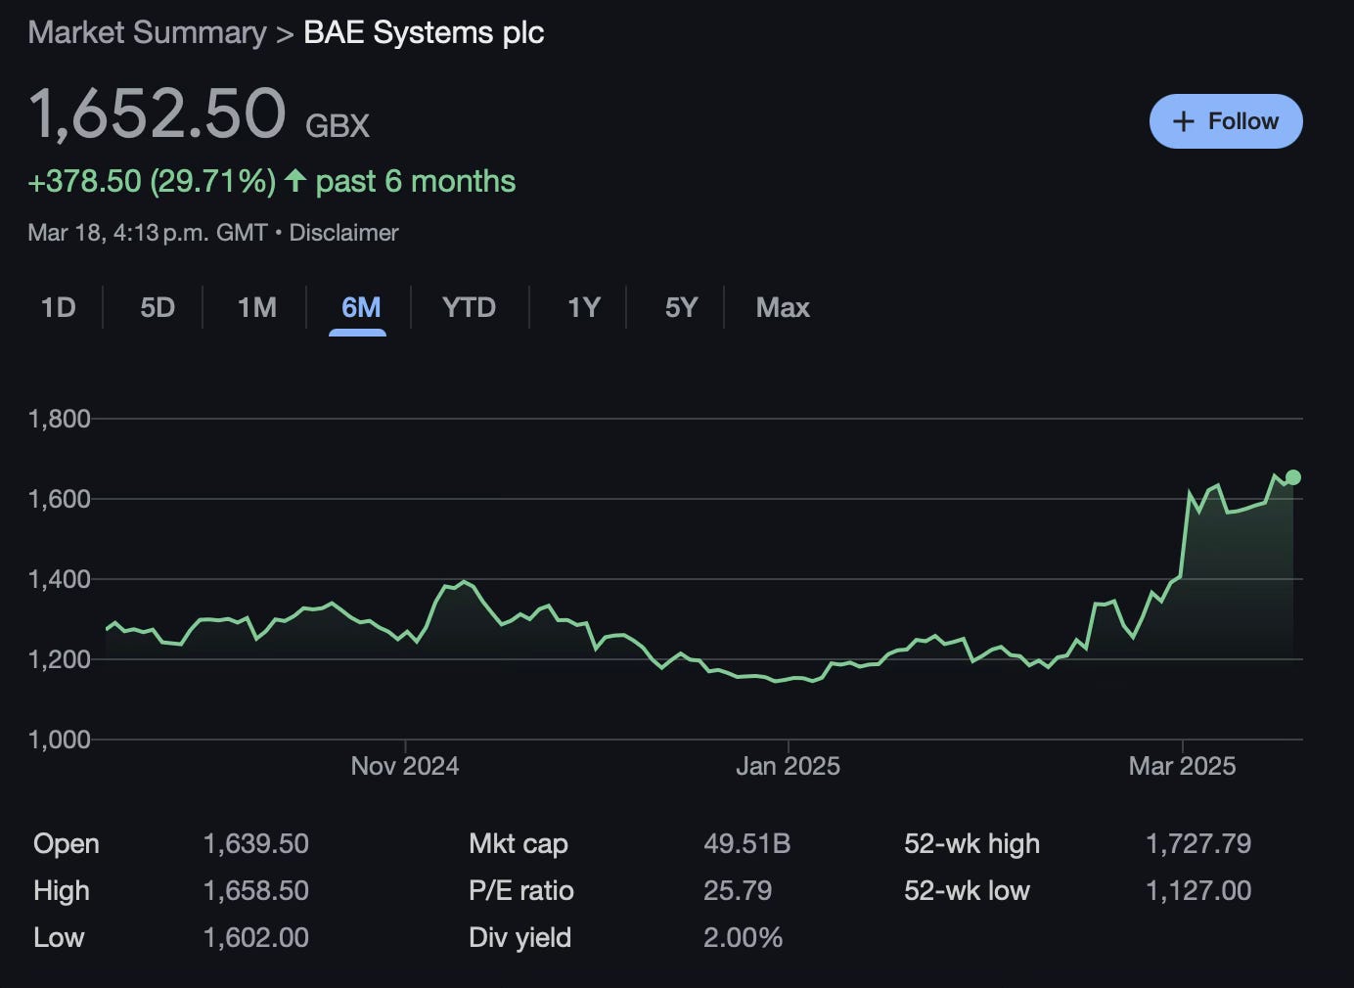Click the High value 1,658.50
1354x988 pixels.
(x=255, y=890)
